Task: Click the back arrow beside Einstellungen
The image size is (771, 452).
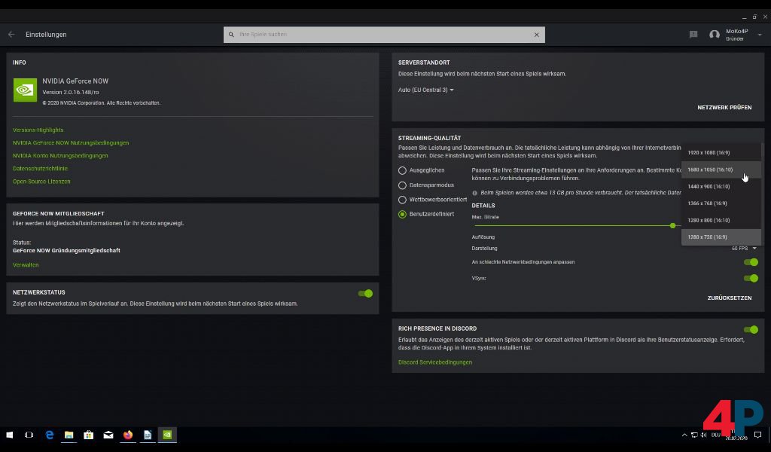Action: pyautogui.click(x=11, y=34)
